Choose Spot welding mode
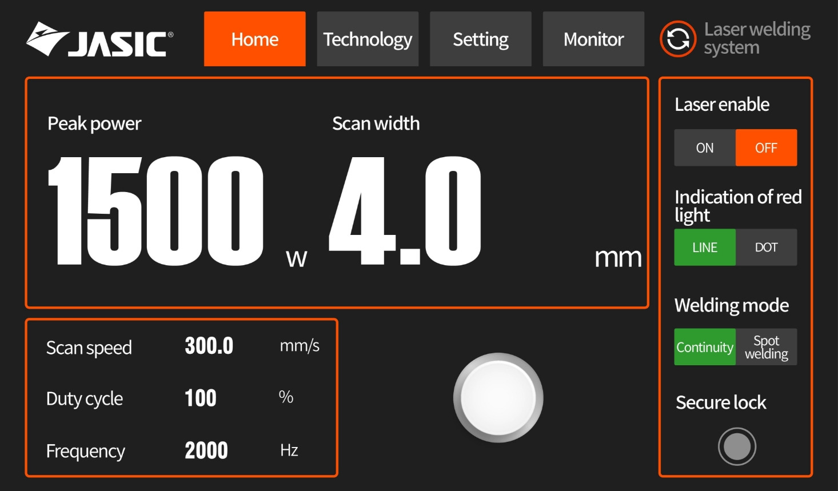 [x=766, y=347]
